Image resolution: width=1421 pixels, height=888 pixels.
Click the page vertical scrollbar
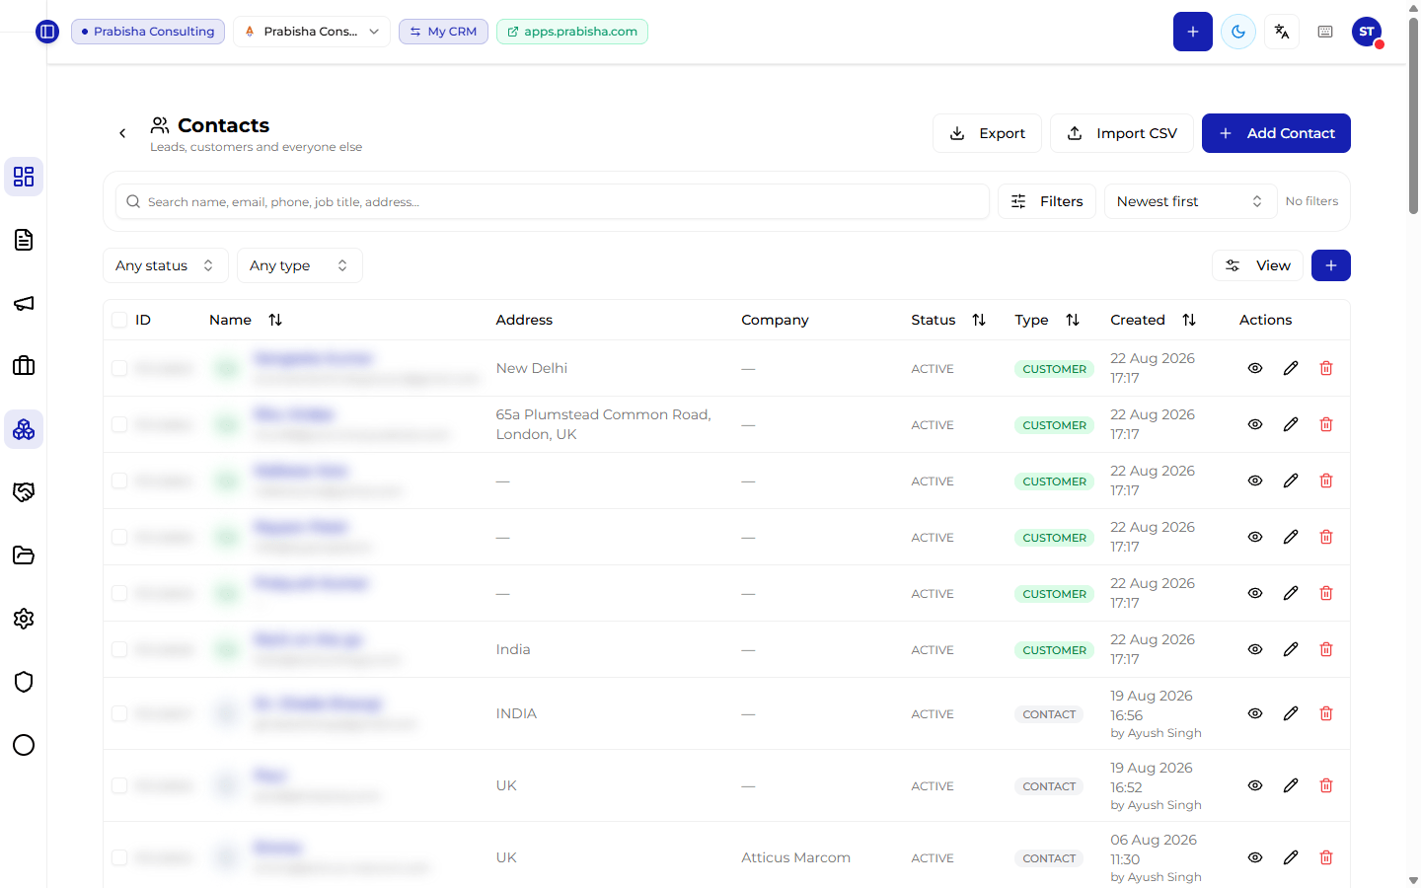coord(1413,116)
